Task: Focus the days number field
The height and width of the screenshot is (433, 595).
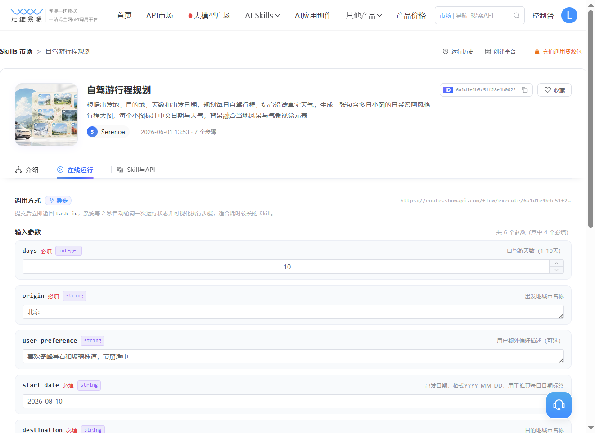Action: click(x=286, y=267)
